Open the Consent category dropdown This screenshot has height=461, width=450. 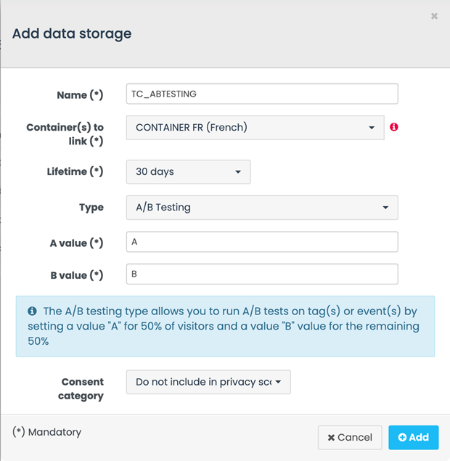208,382
